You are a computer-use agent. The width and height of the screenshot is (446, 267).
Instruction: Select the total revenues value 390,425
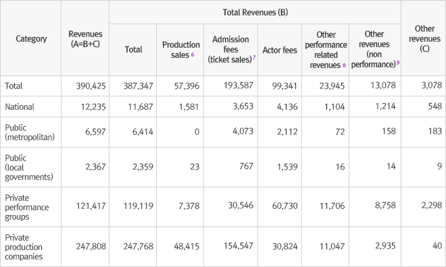click(x=91, y=86)
